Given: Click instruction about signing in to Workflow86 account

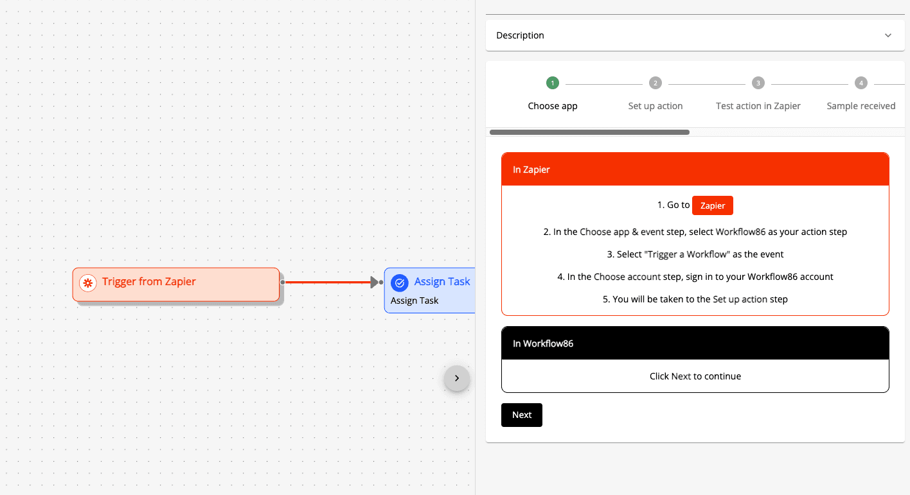Looking at the screenshot, I should [x=695, y=277].
